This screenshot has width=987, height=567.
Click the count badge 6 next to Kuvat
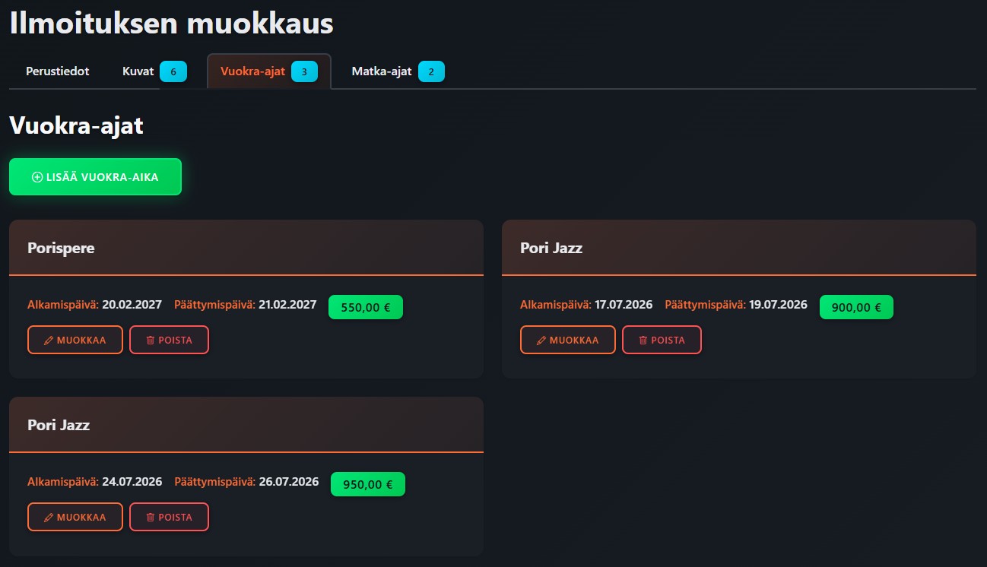[173, 72]
